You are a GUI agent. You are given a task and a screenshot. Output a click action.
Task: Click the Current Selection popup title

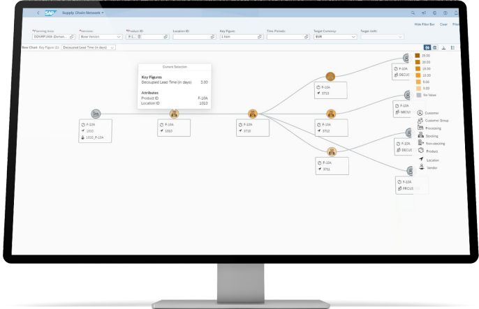pyautogui.click(x=175, y=67)
